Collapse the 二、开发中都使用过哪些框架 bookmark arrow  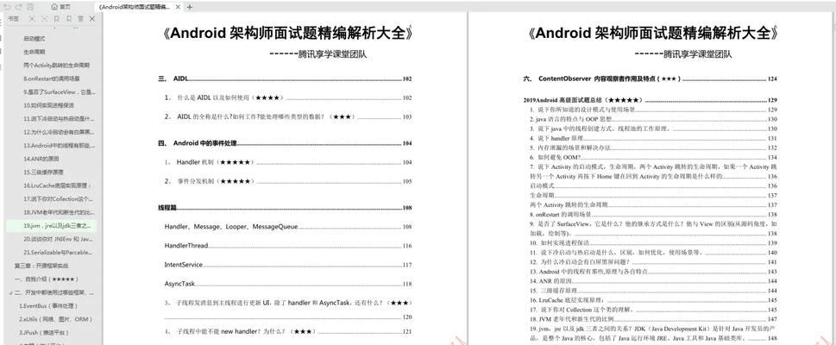[10, 292]
